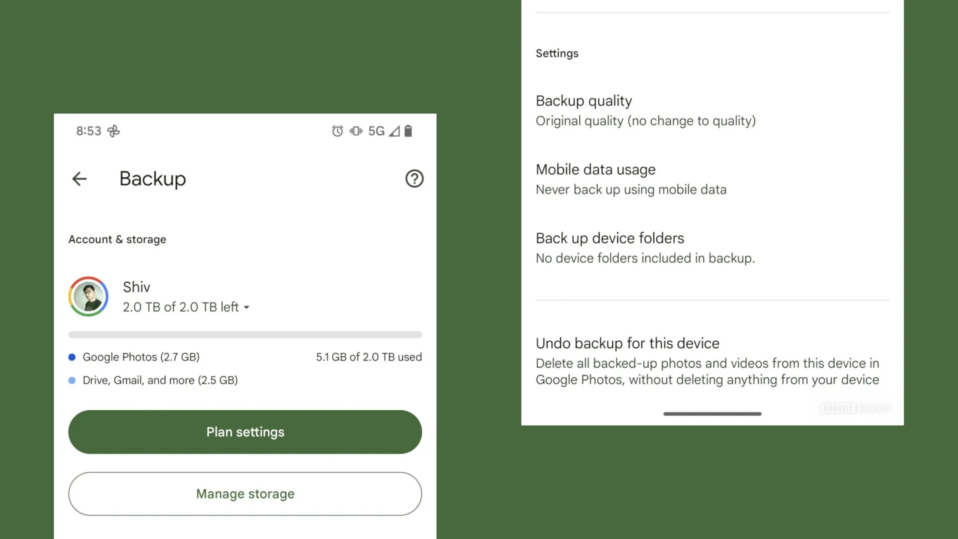The image size is (958, 539).
Task: Tap '5.1 GB of 2.0 TB used' text
Action: (x=369, y=357)
